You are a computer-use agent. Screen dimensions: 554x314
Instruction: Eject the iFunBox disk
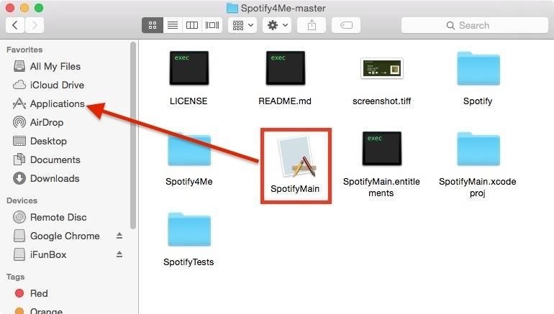pyautogui.click(x=119, y=254)
